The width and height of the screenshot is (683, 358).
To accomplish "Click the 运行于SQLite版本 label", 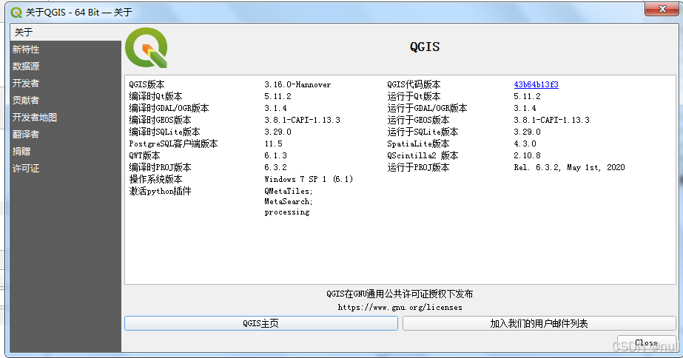I will (x=423, y=132).
